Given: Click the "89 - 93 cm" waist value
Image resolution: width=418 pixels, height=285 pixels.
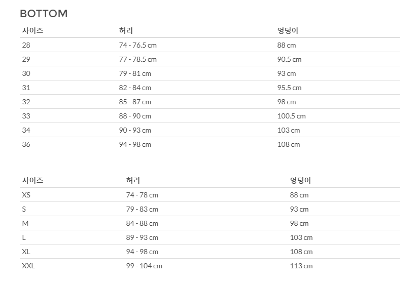Looking at the screenshot, I should pyautogui.click(x=142, y=237).
